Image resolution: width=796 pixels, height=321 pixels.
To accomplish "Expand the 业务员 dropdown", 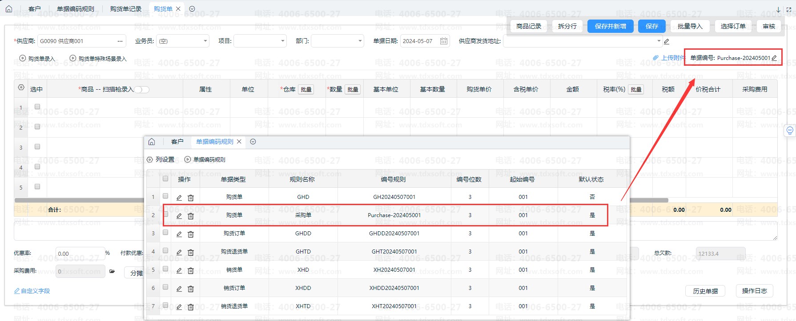I will tap(205, 41).
